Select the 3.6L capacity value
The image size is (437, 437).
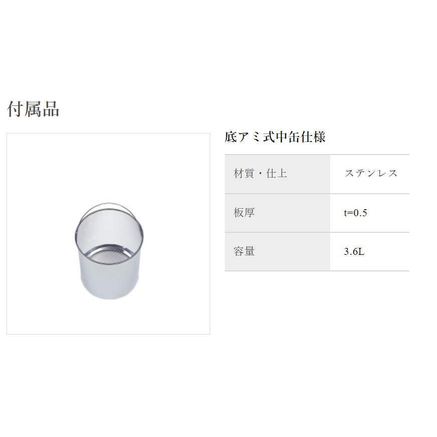click(x=354, y=252)
